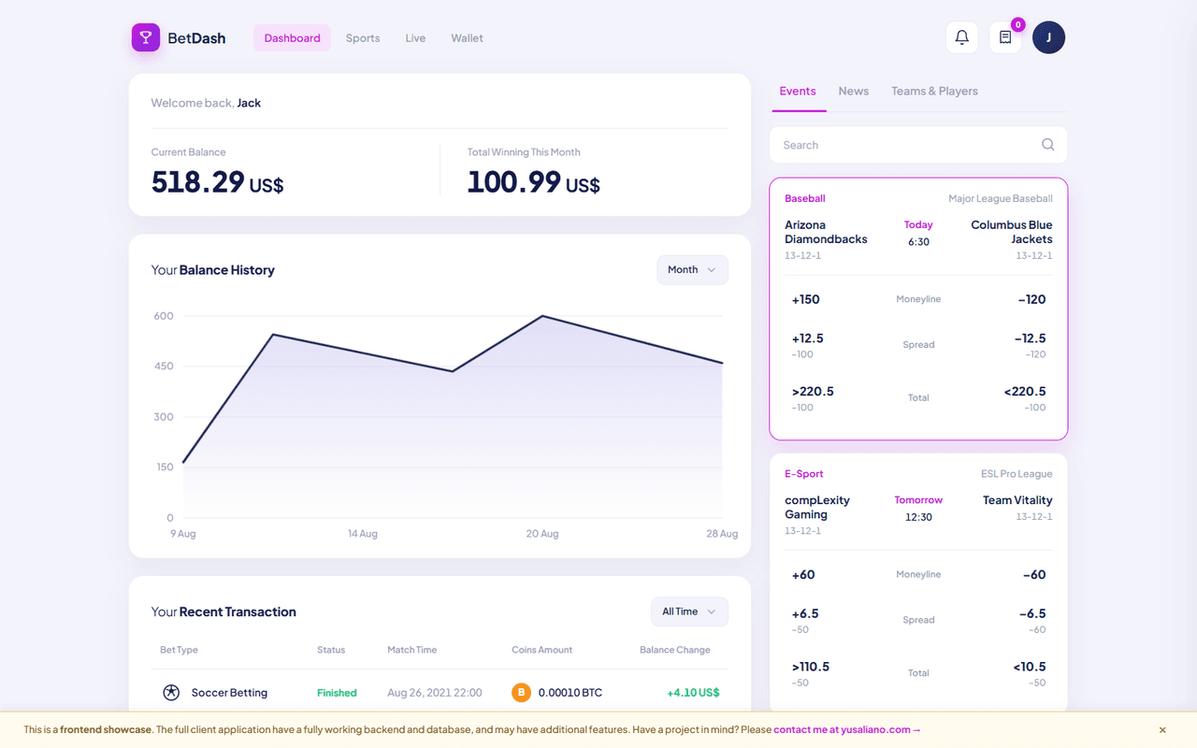Choose the <220.5 total odds

[1025, 398]
